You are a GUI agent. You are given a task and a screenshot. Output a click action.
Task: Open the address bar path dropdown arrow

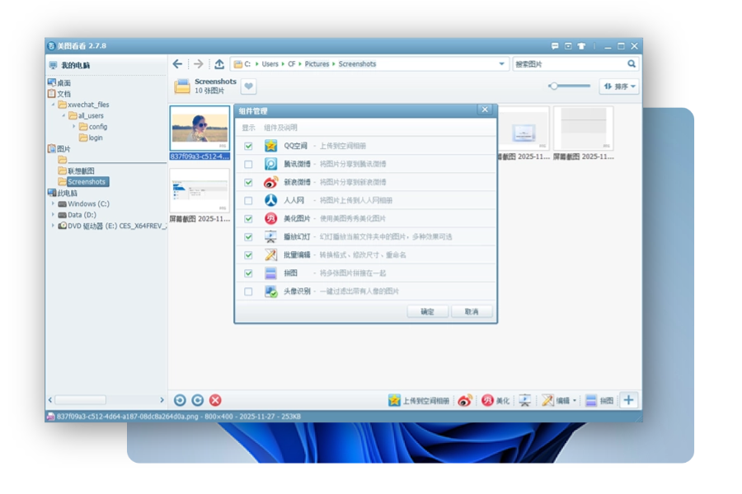(x=500, y=63)
